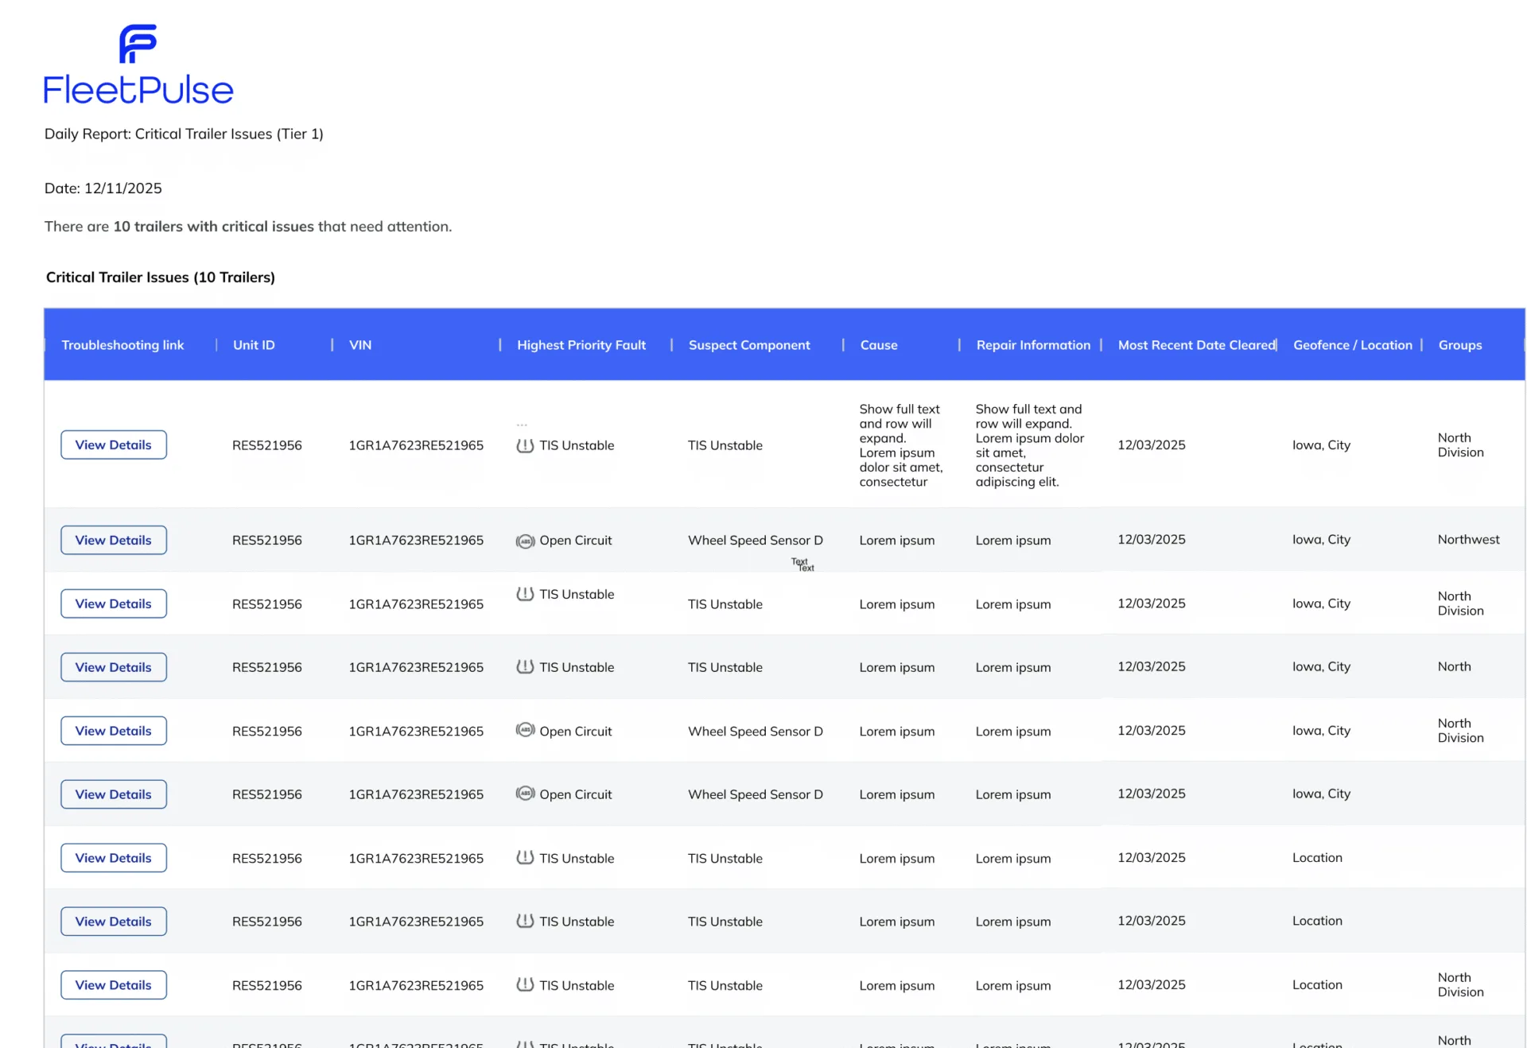The height and width of the screenshot is (1048, 1527).
Task: Click the FleetPulse logo icon
Action: pyautogui.click(x=138, y=44)
